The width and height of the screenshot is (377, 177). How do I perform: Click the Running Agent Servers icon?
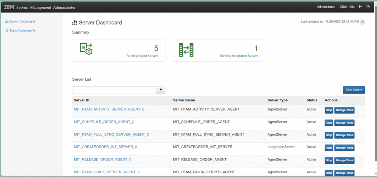[x=86, y=50]
